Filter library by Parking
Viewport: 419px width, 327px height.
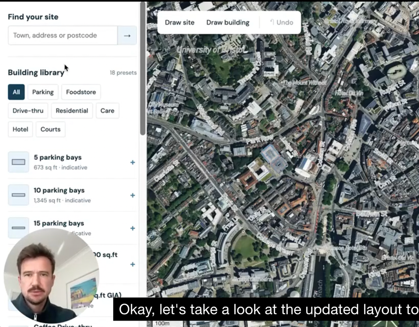[43, 92]
